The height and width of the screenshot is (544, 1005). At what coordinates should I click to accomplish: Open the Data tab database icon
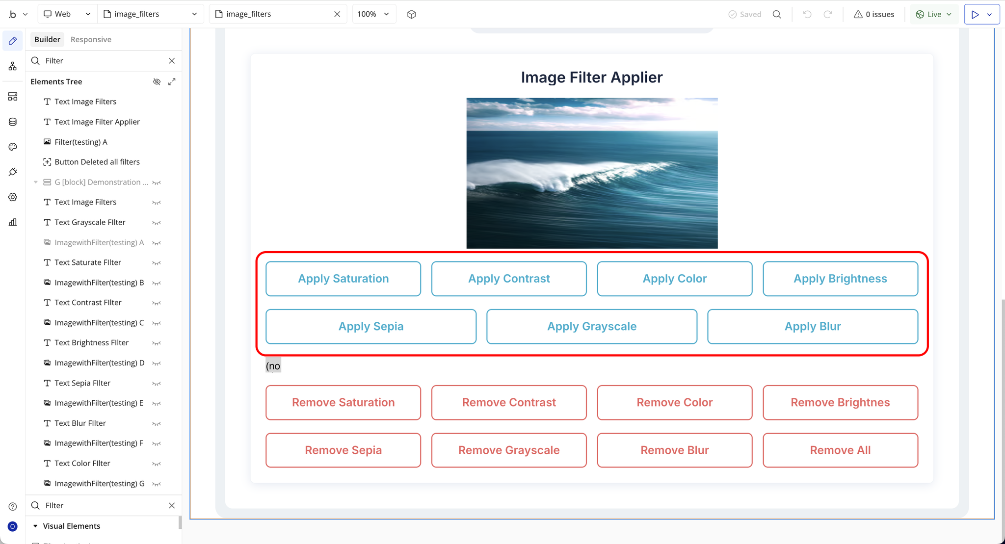click(13, 122)
